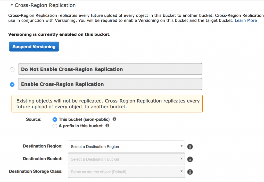Viewport: 264px width, 182px height.
Task: Open the "Learn More" link
Action: 245,20
